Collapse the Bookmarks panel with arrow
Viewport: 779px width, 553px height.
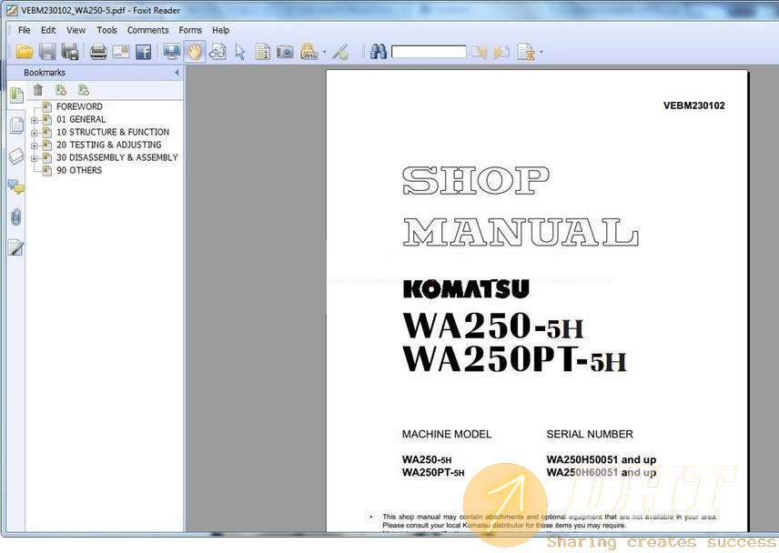coord(177,73)
